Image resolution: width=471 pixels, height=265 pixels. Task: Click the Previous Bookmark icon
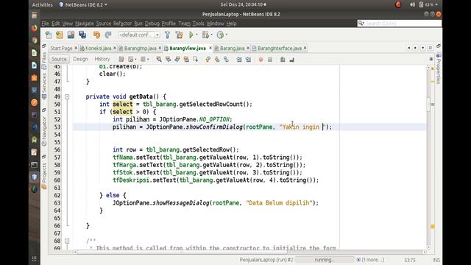coord(208,59)
